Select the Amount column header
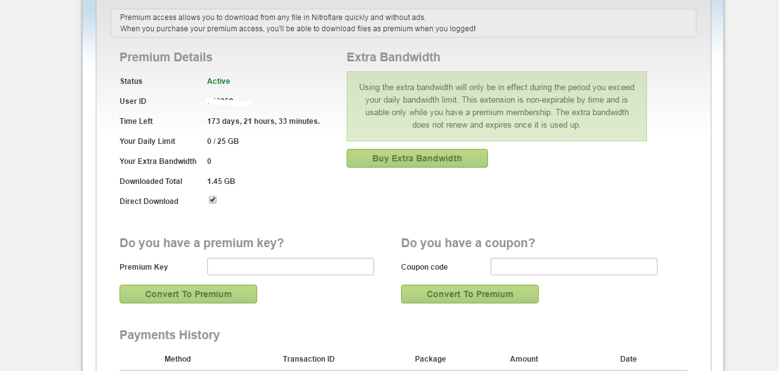The width and height of the screenshot is (779, 371). [524, 359]
